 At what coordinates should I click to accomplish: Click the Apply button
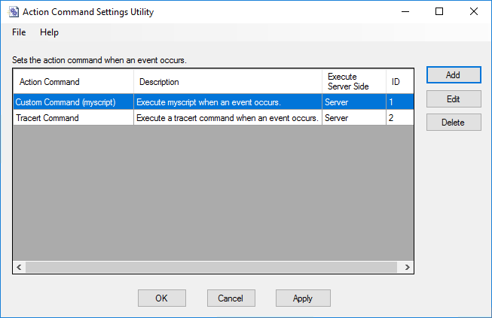click(302, 298)
